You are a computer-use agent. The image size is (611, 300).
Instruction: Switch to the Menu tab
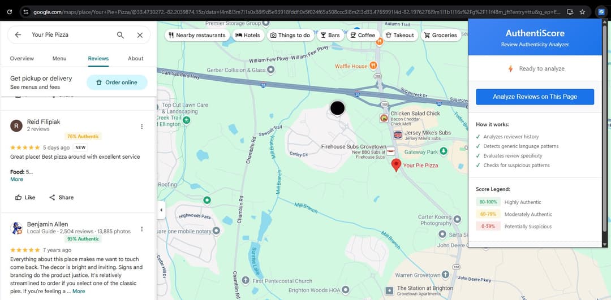[59, 58]
